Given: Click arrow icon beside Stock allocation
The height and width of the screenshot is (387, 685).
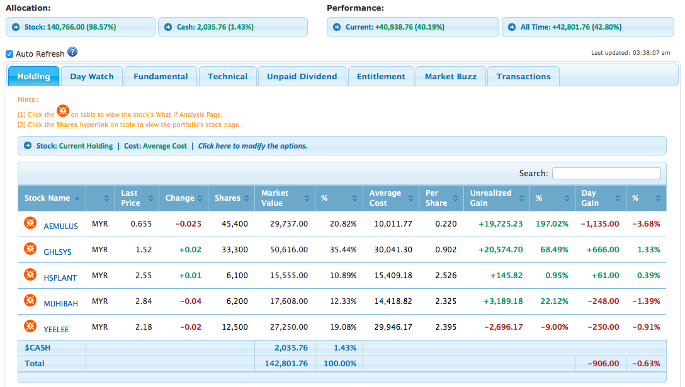Looking at the screenshot, I should [x=16, y=27].
